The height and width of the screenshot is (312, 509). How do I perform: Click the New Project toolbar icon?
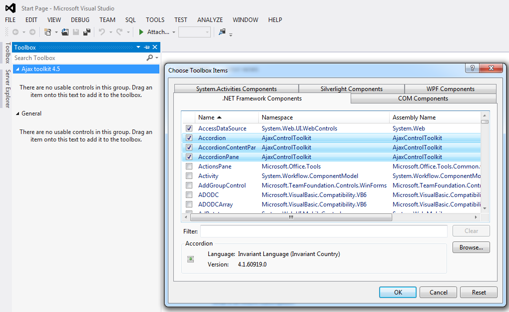(x=47, y=32)
